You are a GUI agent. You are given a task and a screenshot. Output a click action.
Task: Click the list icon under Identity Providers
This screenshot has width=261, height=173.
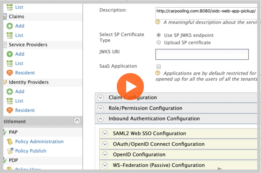click(x=10, y=101)
